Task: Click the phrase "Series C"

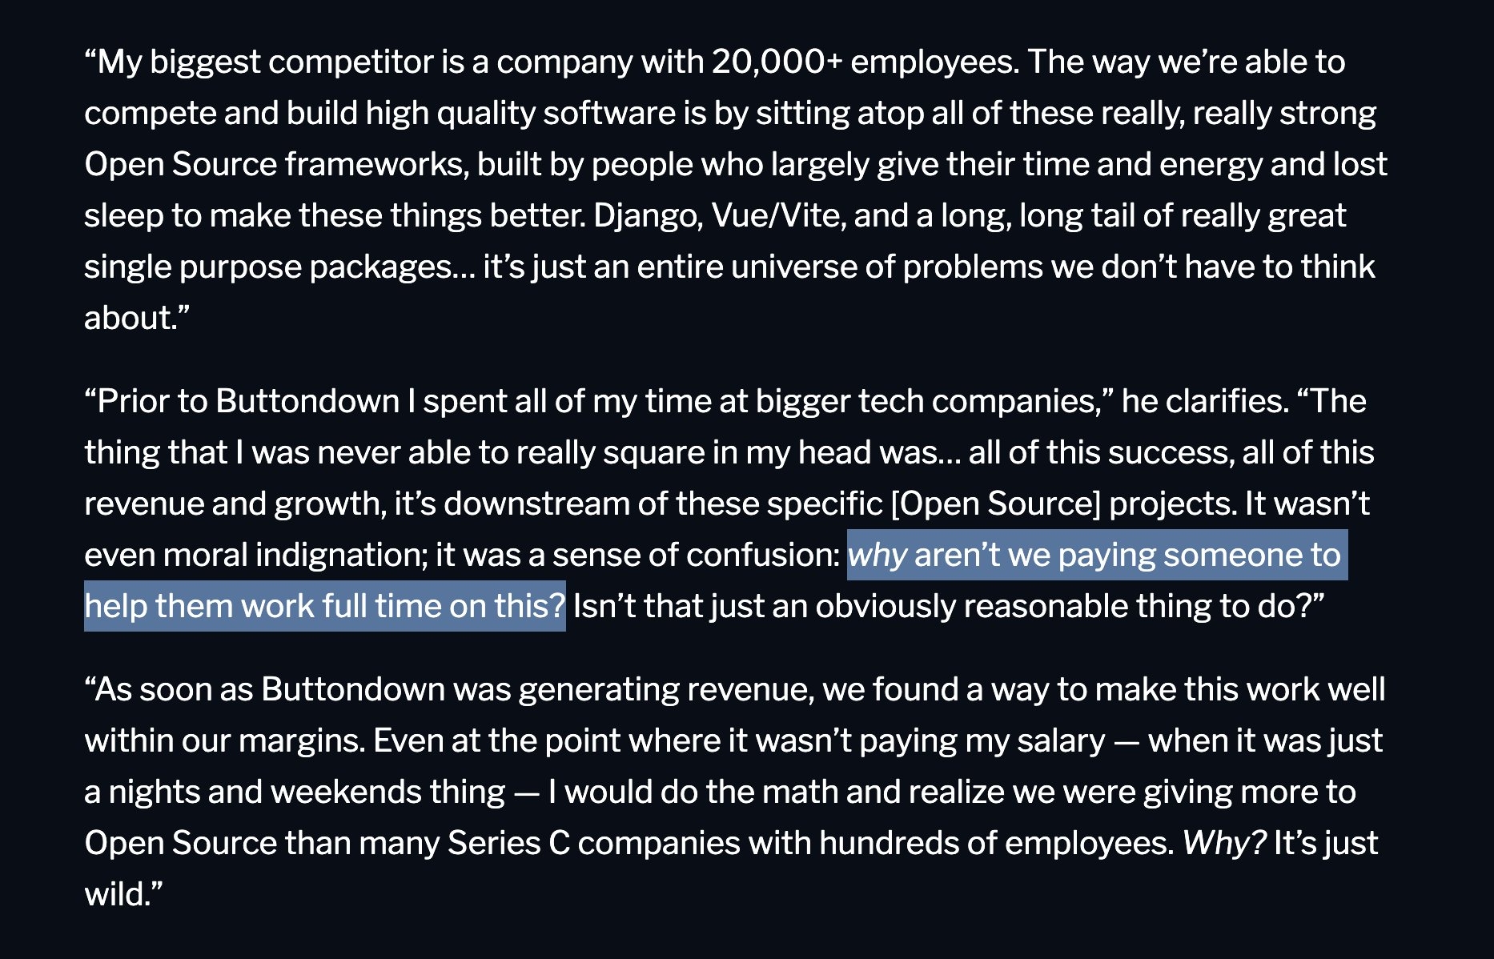Action: pyautogui.click(x=508, y=844)
